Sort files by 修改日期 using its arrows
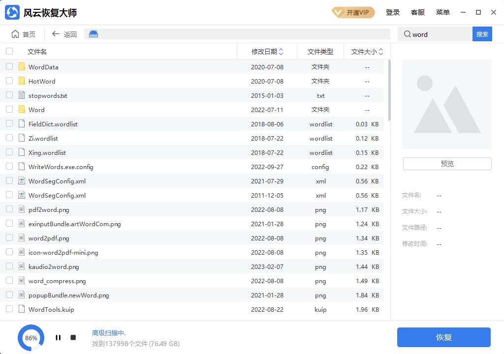Image resolution: width=504 pixels, height=354 pixels. coord(281,51)
